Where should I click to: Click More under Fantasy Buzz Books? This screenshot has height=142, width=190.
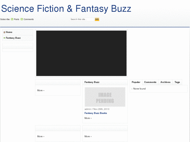coord(88,118)
